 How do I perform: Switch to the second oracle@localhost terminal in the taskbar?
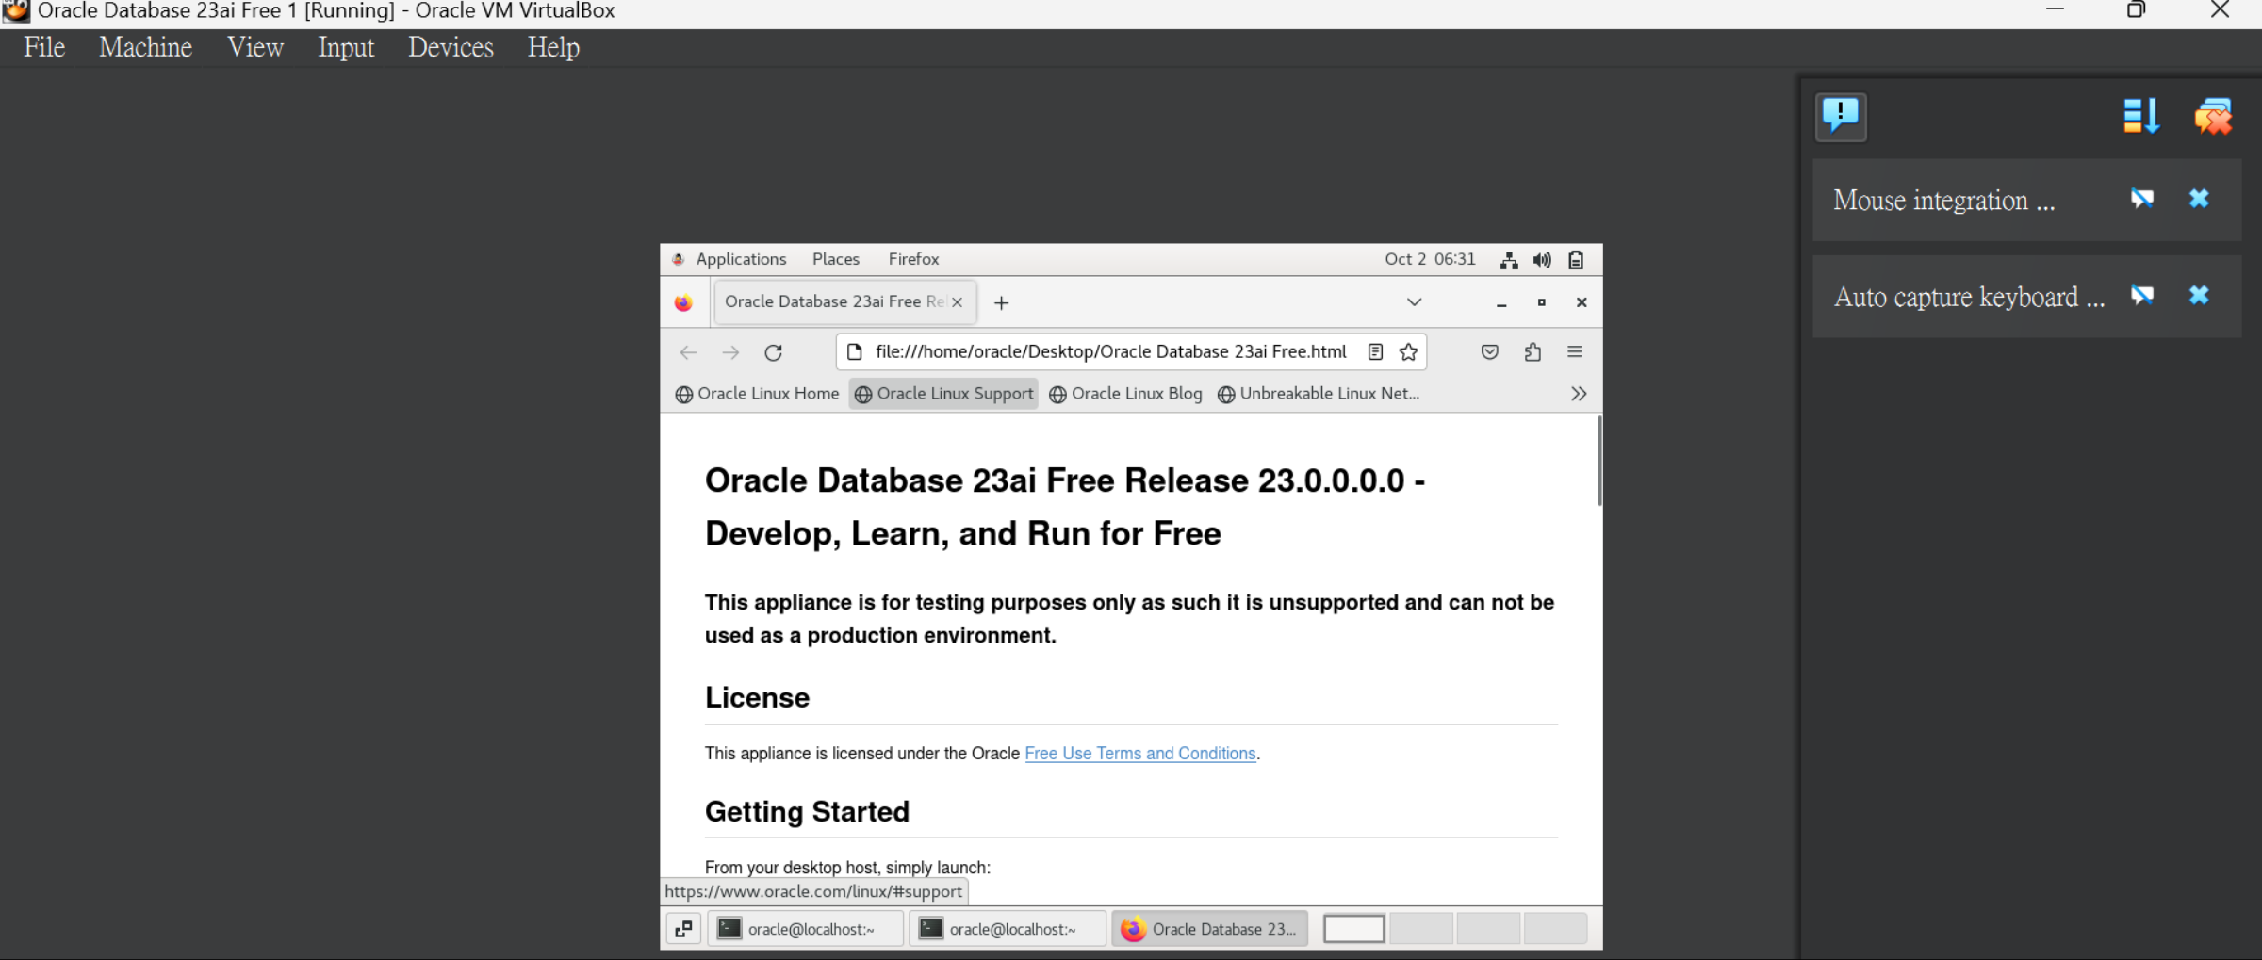coord(1008,929)
